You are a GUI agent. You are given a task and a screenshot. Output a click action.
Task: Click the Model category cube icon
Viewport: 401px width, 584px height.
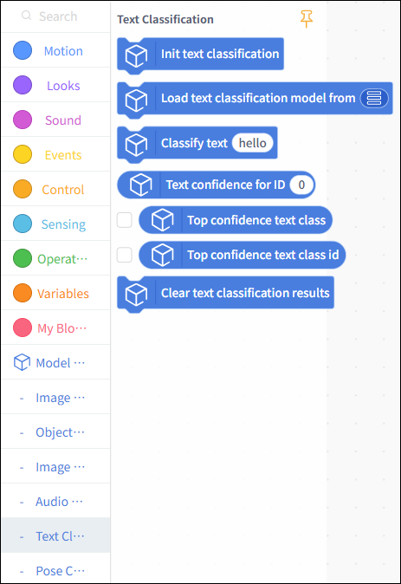click(22, 362)
